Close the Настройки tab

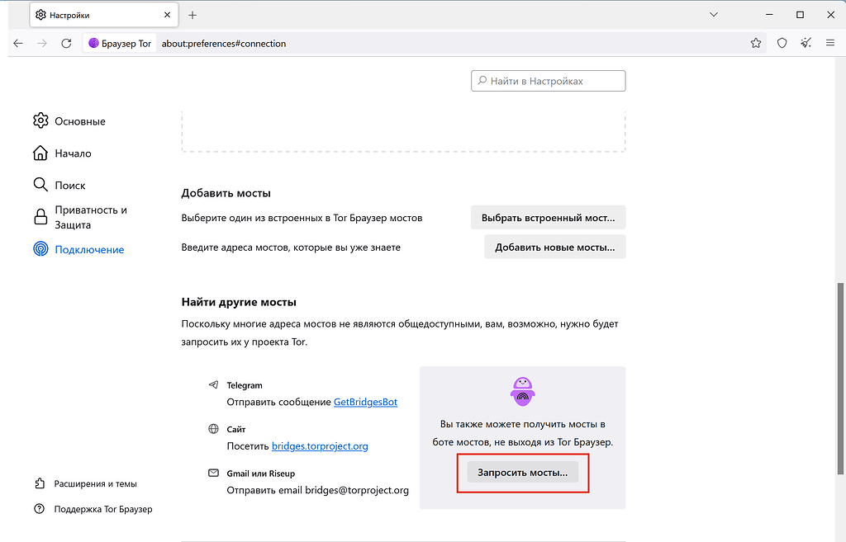[x=167, y=15]
